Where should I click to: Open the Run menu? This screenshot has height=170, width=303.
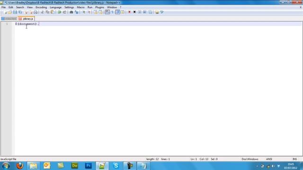coord(90,8)
